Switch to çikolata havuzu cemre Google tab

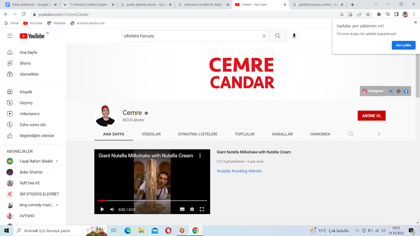[x=318, y=5]
